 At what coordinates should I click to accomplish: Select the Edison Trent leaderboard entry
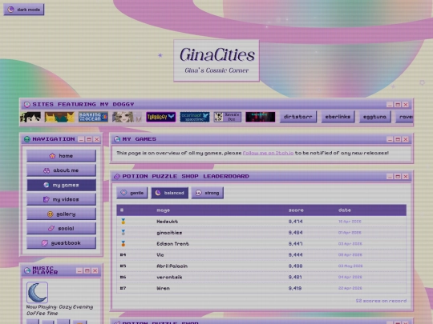click(x=261, y=244)
